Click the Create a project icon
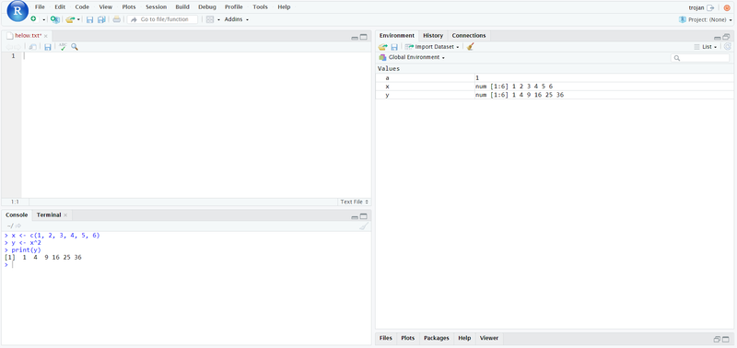737x348 pixels. click(55, 19)
